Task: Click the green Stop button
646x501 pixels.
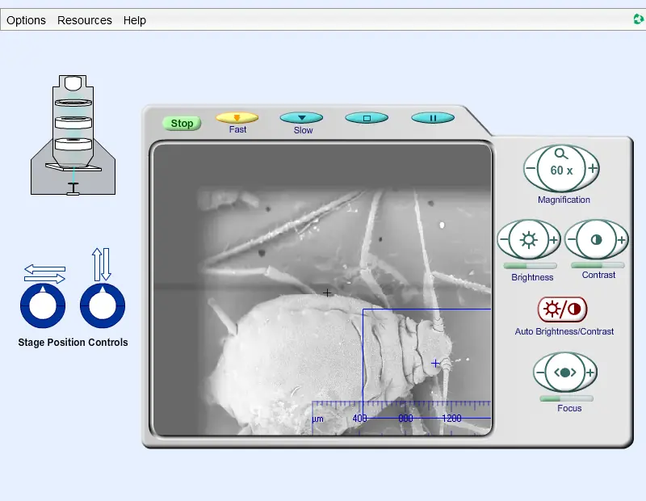Action: (182, 124)
